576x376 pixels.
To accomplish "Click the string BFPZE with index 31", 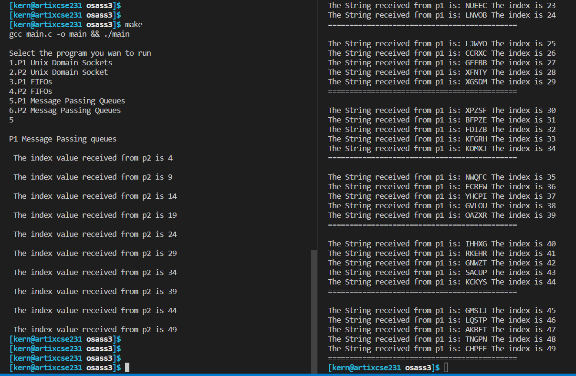I will 476,120.
